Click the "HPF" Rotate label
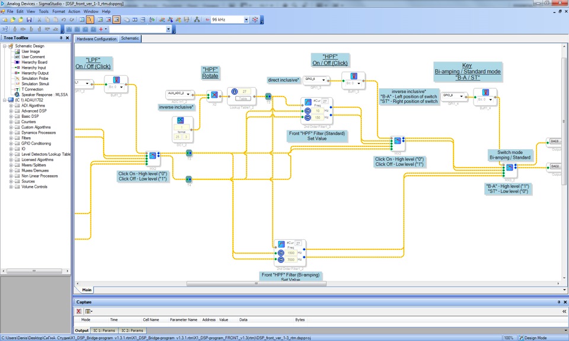Image resolution: width=569 pixels, height=341 pixels. point(210,73)
